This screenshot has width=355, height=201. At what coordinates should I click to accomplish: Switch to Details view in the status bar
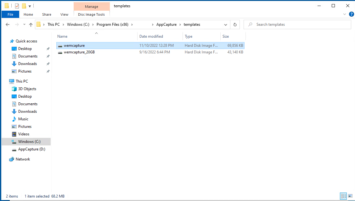pos(343,196)
